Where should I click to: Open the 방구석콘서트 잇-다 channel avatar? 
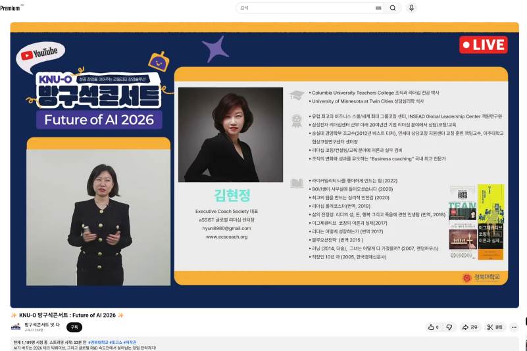point(16,327)
